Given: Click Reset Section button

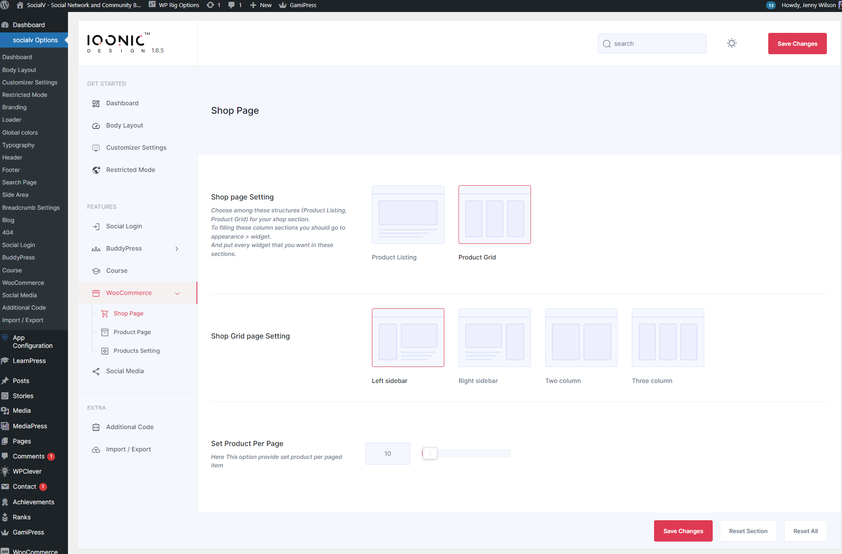Looking at the screenshot, I should pos(748,531).
